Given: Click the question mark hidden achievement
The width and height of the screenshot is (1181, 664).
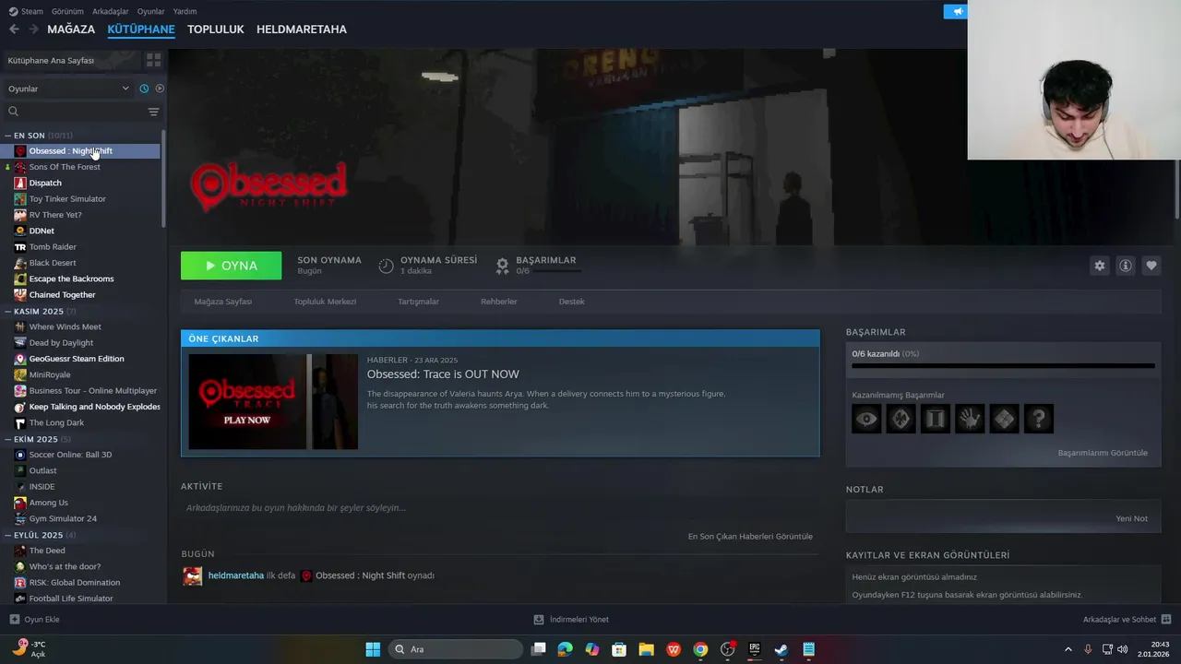Looking at the screenshot, I should 1039,420.
